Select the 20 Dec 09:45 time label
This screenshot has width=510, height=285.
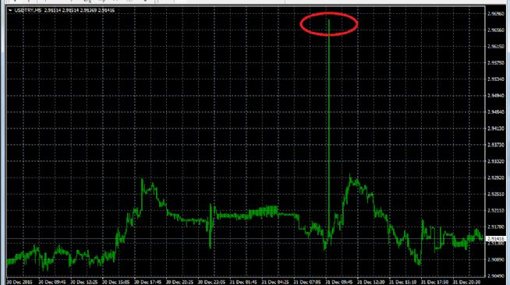(x=52, y=282)
